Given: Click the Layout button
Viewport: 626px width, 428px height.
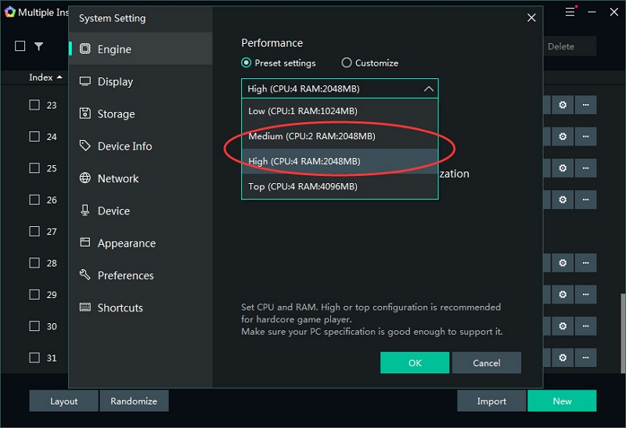Looking at the screenshot, I should 64,401.
